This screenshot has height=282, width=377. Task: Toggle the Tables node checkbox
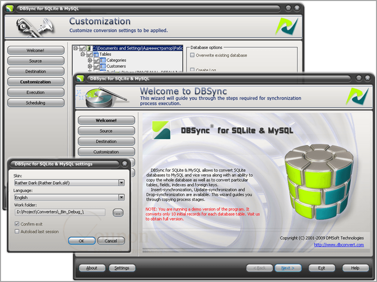pos(89,54)
